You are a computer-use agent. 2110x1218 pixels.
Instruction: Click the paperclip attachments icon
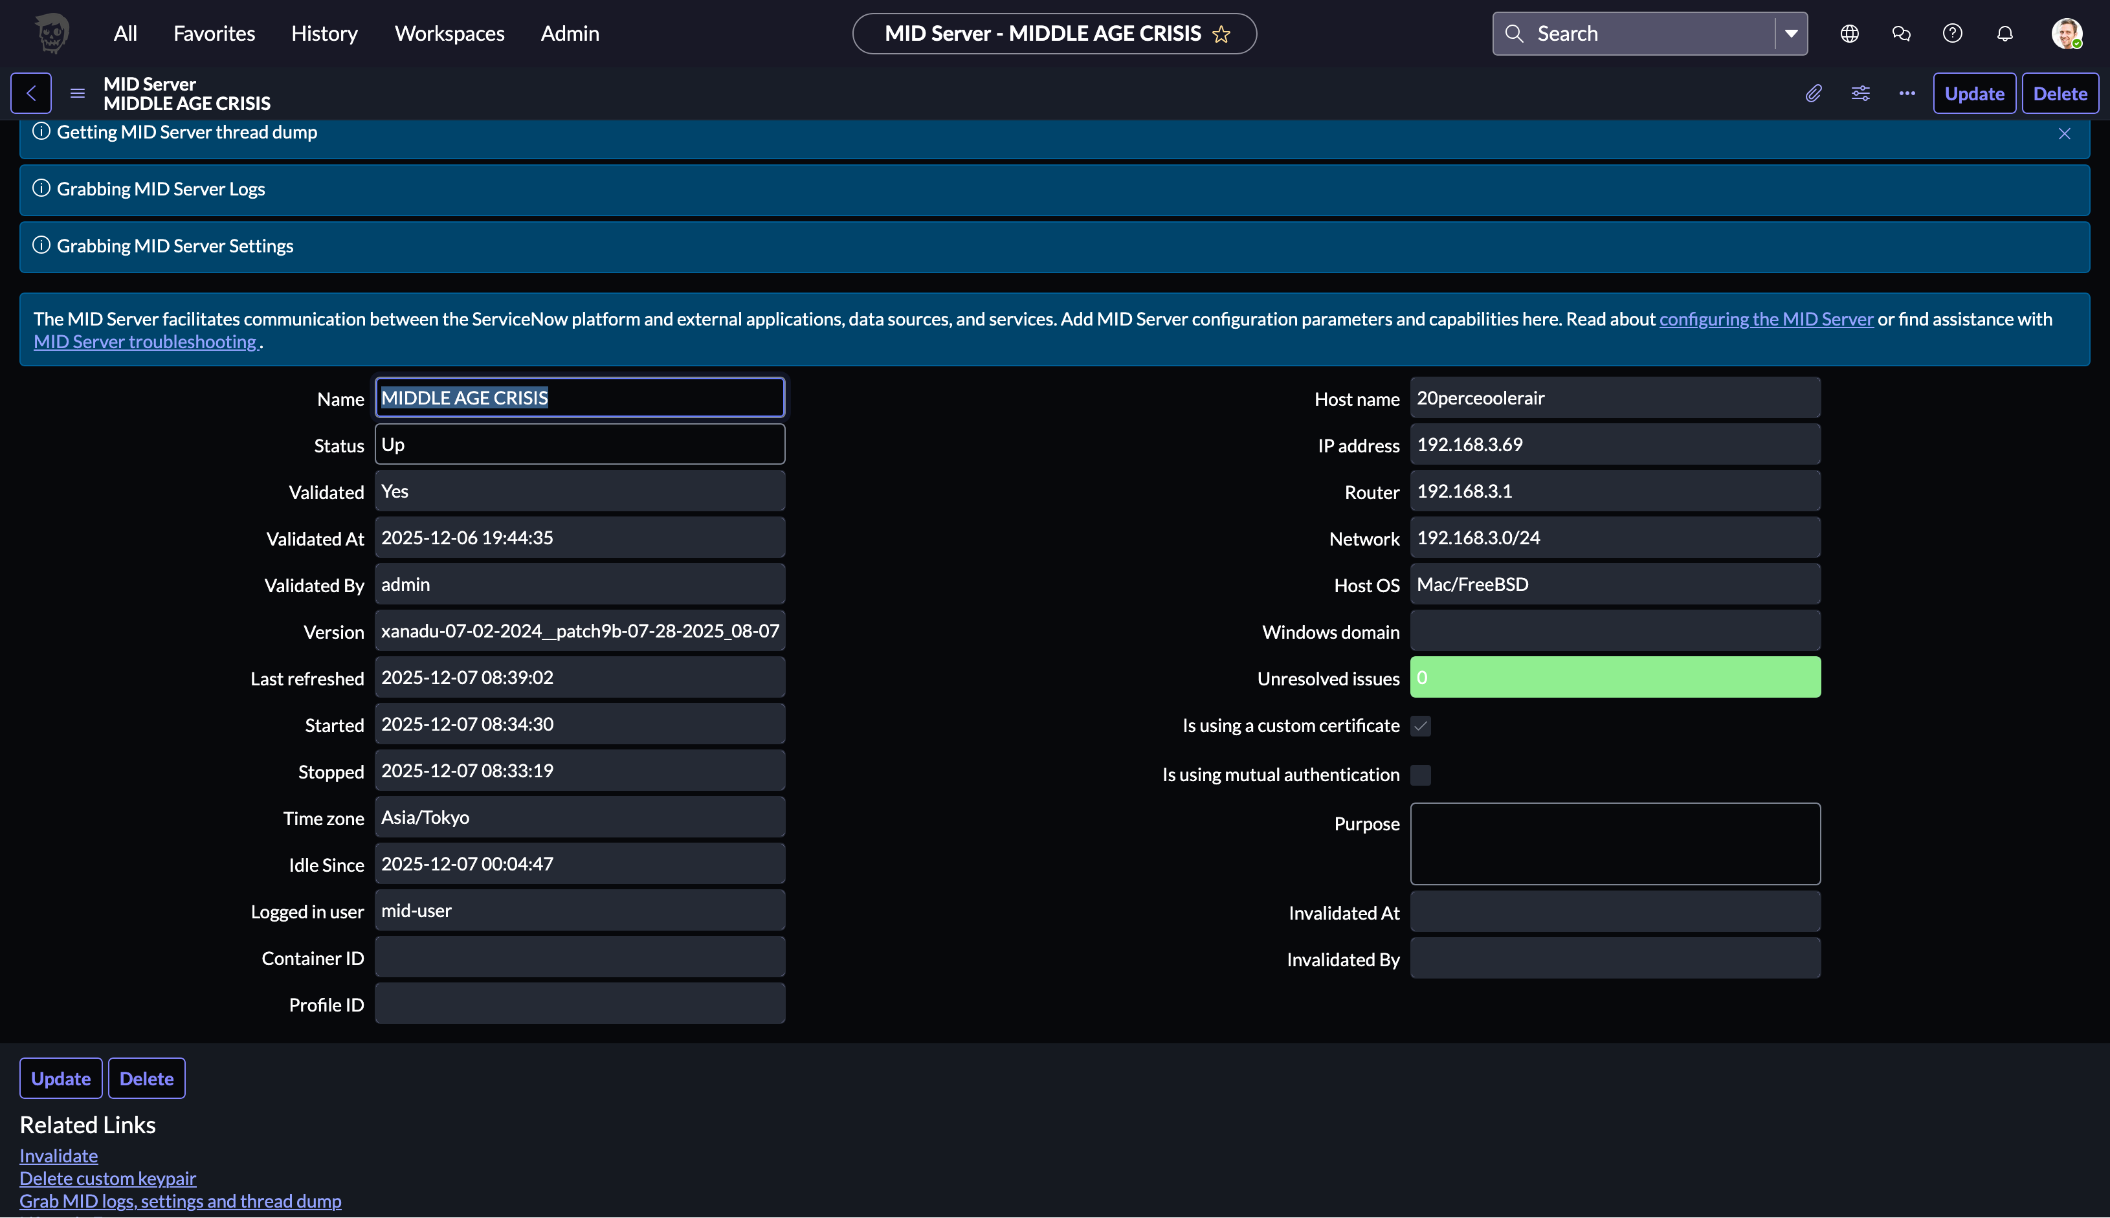pos(1813,93)
